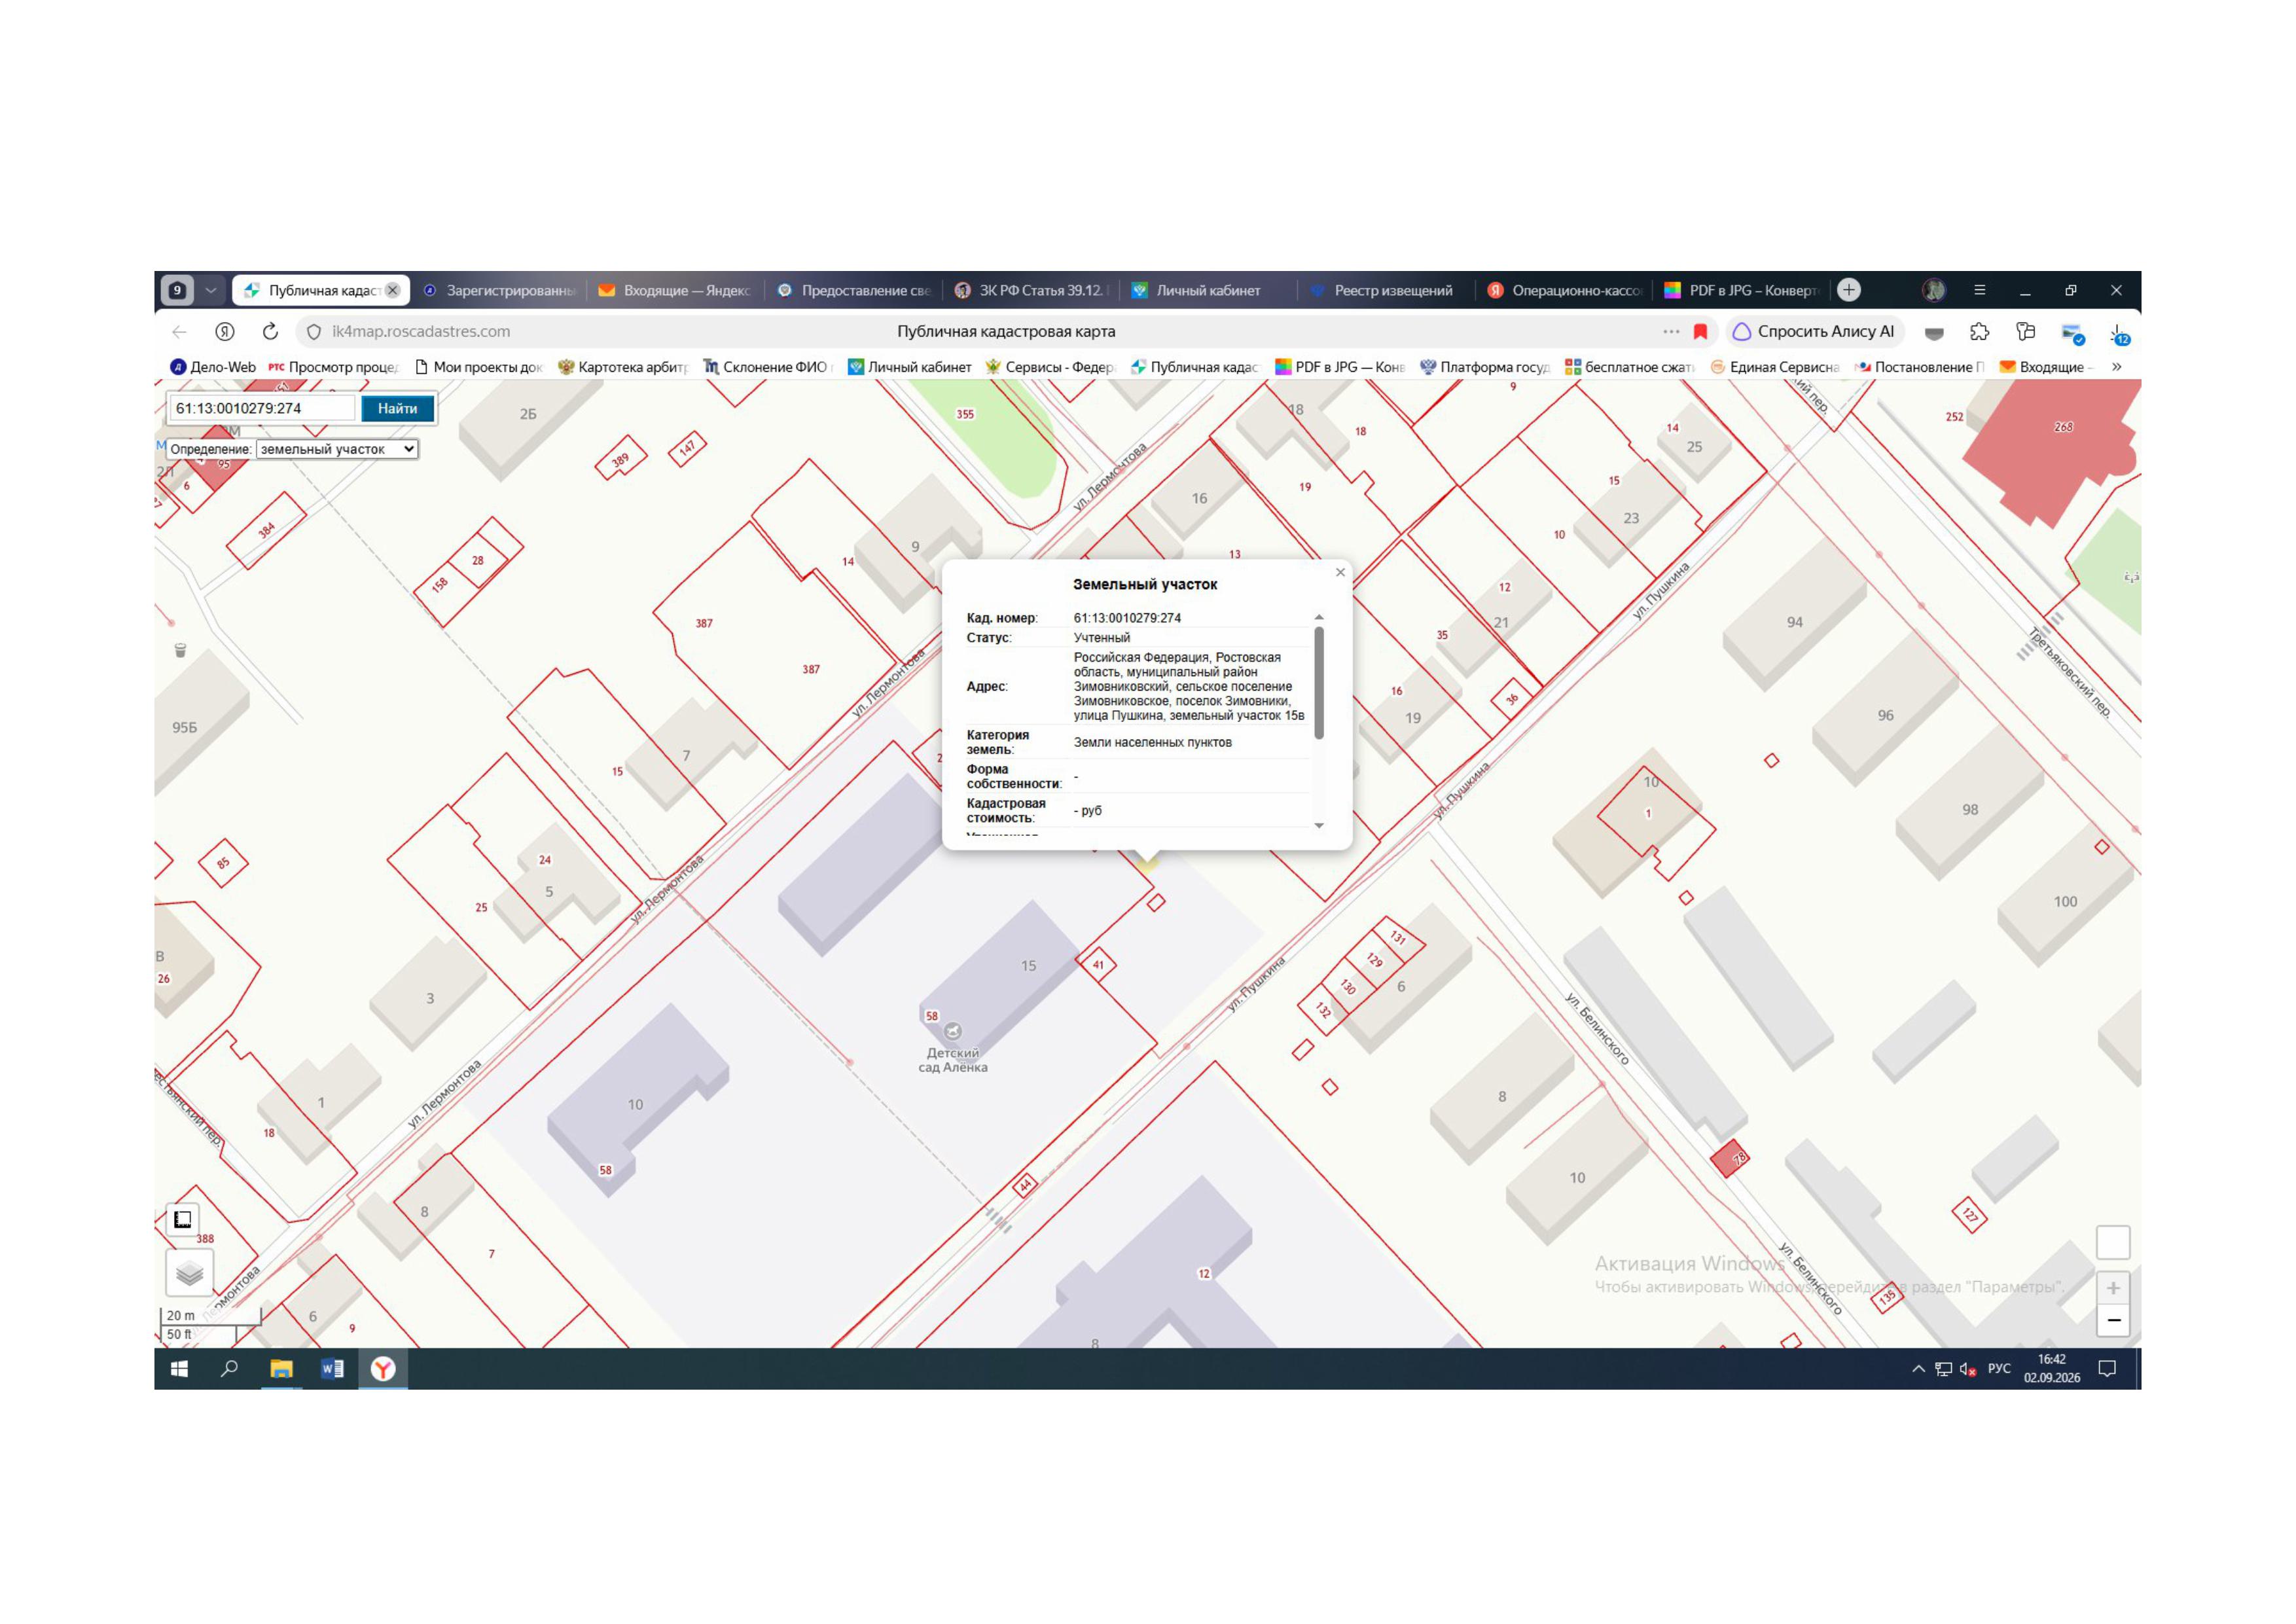2296x1624 pixels.
Task: Open Word from the Windows taskbar
Action: click(332, 1369)
